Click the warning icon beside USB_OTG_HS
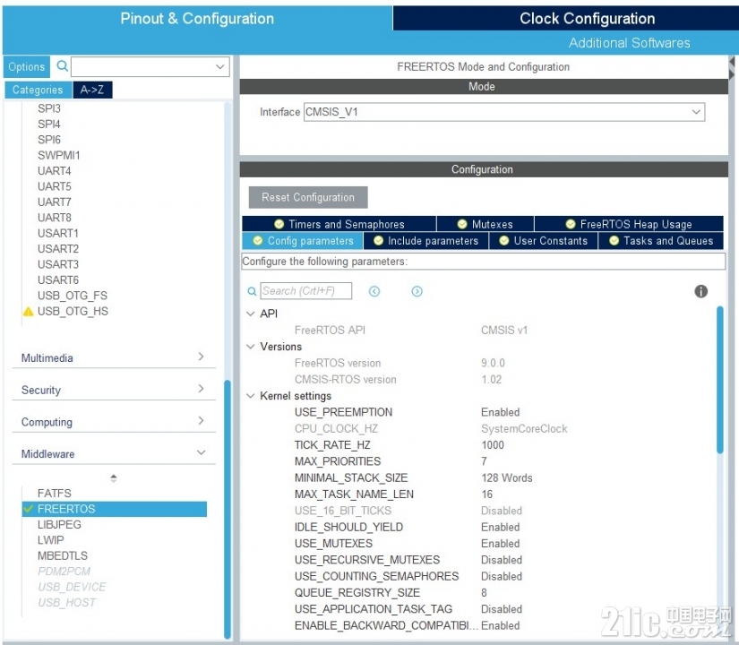 29,312
